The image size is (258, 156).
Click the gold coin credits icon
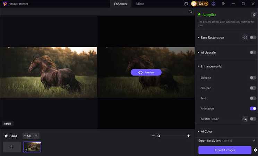pyautogui.click(x=194, y=3)
